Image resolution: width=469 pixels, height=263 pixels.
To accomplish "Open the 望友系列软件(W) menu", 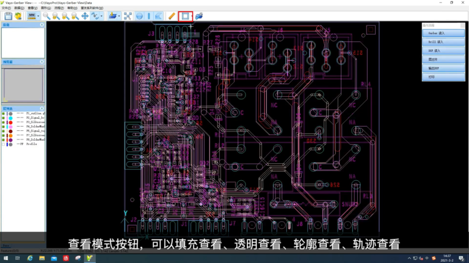I will click(92, 8).
